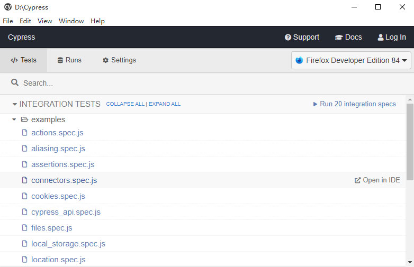Collapse the examples folder arrow
414x267 pixels.
[x=14, y=119]
